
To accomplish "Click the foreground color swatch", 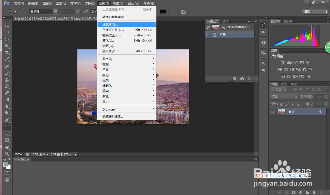I will pos(6,165).
